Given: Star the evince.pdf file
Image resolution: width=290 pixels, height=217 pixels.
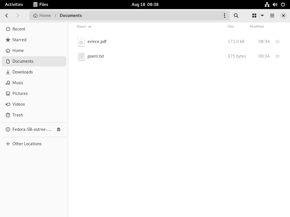Looking at the screenshot, I should click(278, 42).
